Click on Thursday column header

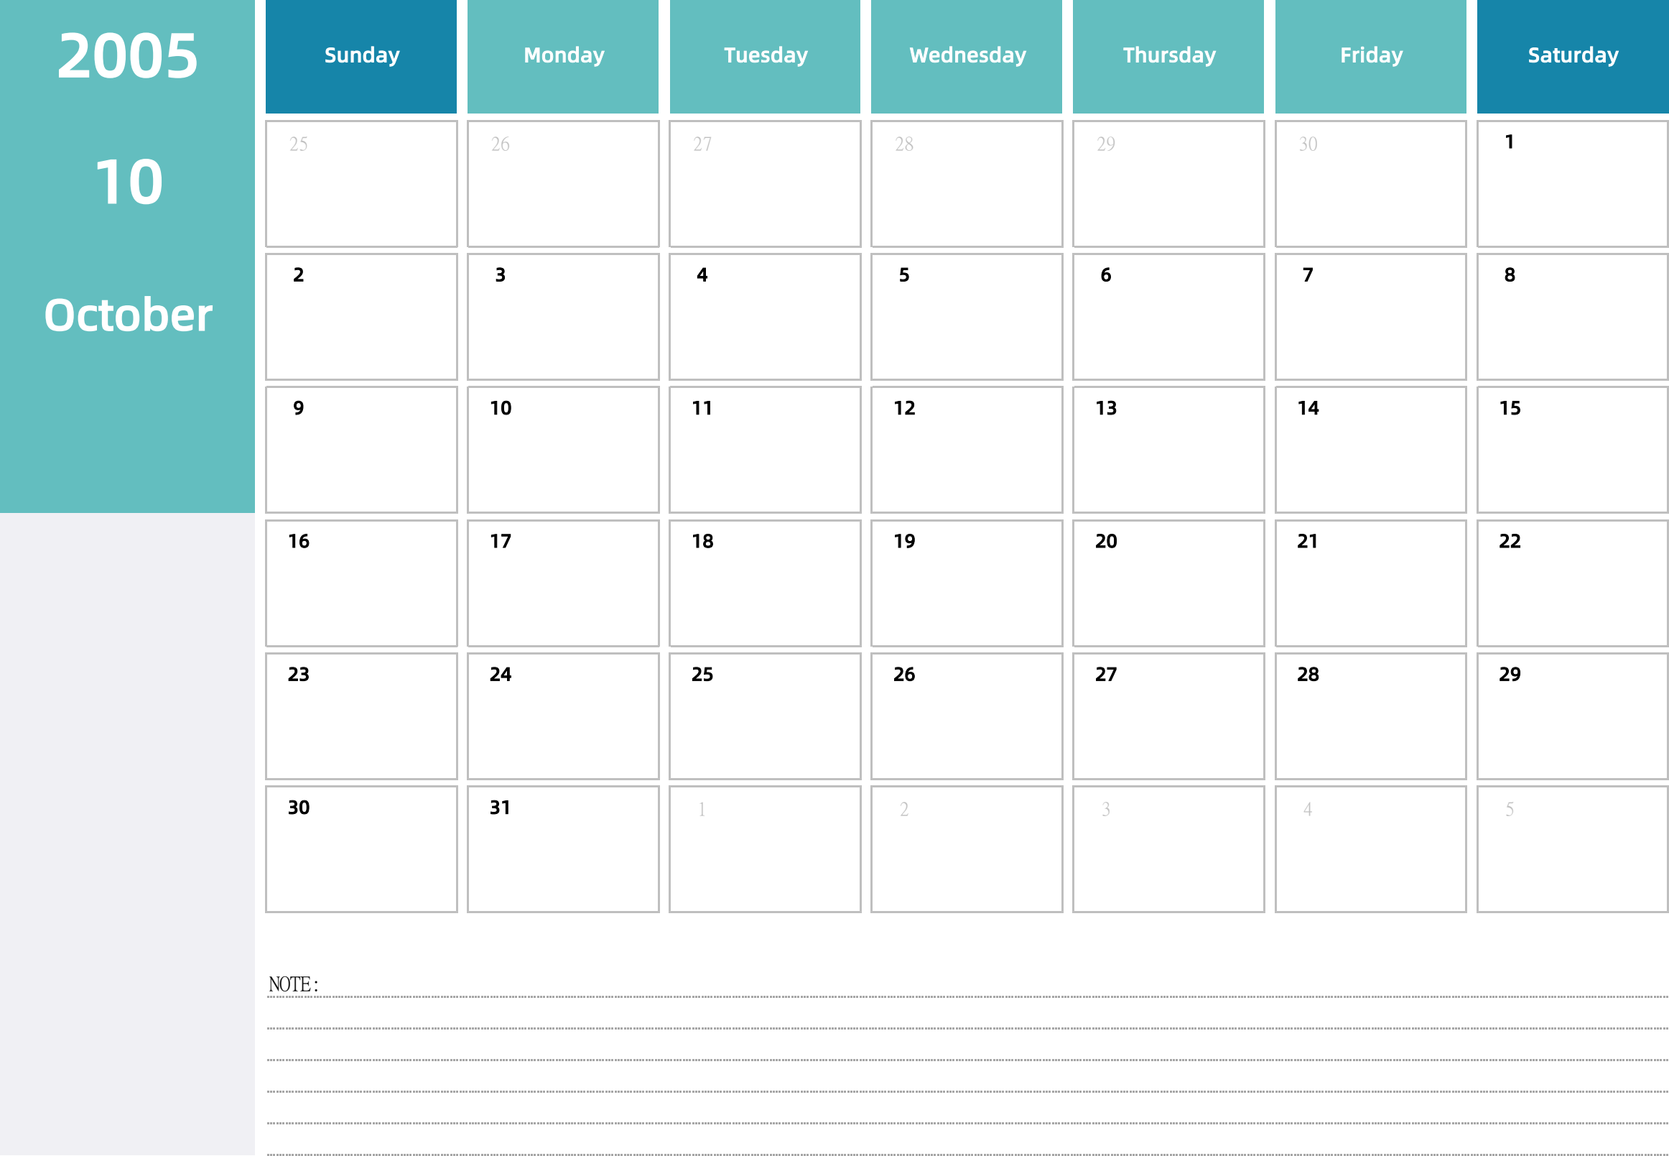click(1167, 52)
